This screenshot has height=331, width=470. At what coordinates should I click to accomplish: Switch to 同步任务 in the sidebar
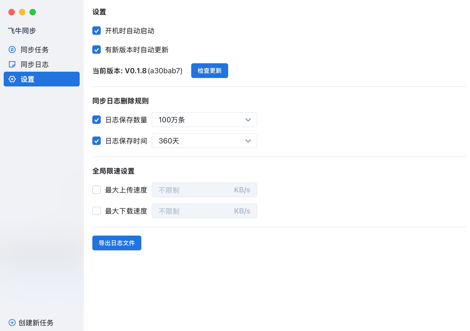34,50
